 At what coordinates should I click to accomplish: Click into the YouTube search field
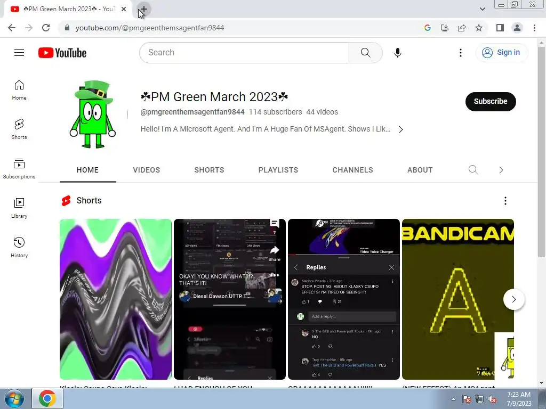(x=244, y=53)
